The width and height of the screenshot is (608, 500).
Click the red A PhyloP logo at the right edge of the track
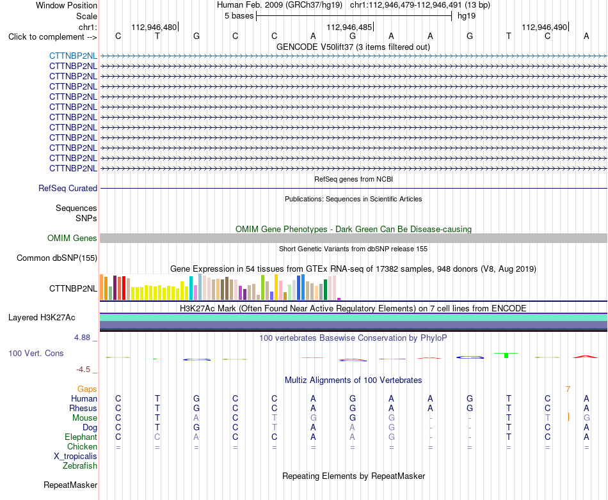click(586, 357)
